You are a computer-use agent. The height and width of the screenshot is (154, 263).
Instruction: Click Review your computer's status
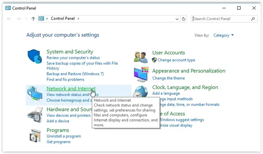click(x=73, y=58)
